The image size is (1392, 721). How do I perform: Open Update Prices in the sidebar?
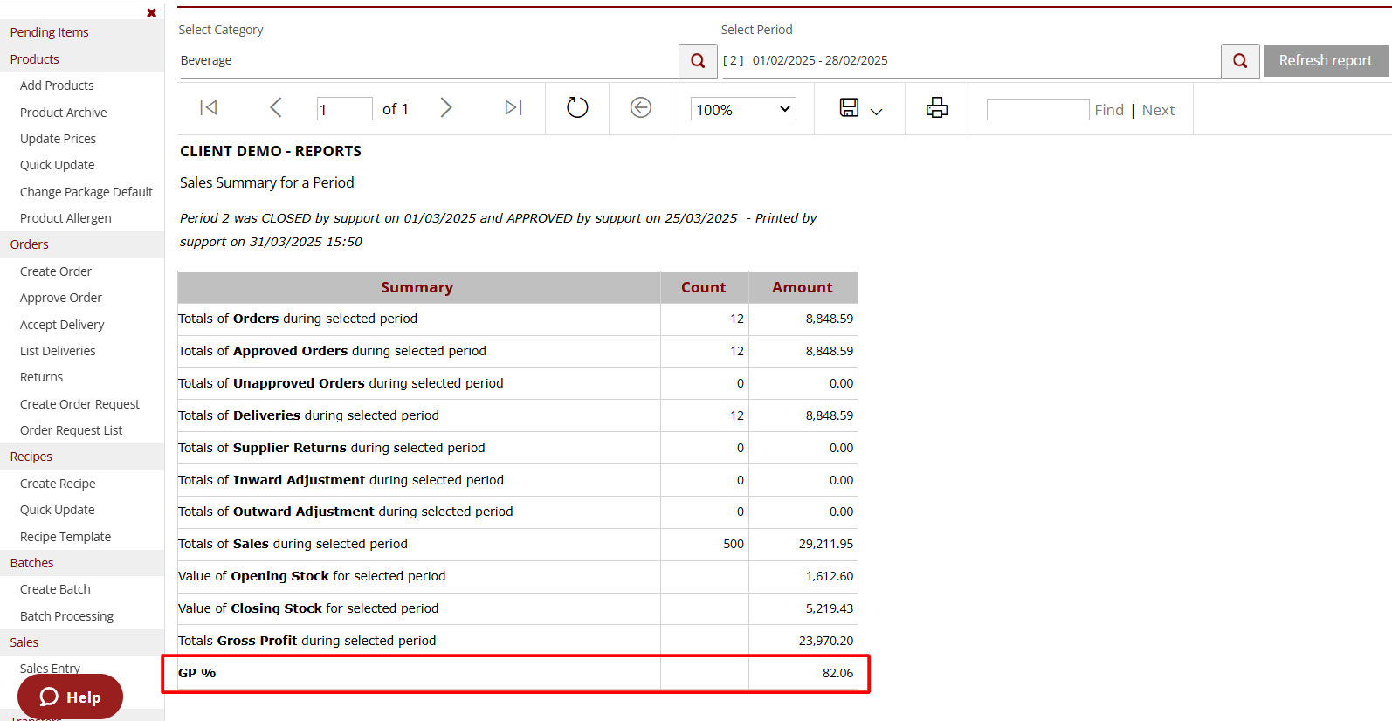coord(58,139)
